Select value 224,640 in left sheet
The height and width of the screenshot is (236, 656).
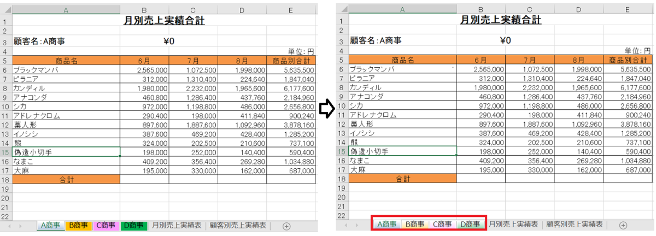242,79
